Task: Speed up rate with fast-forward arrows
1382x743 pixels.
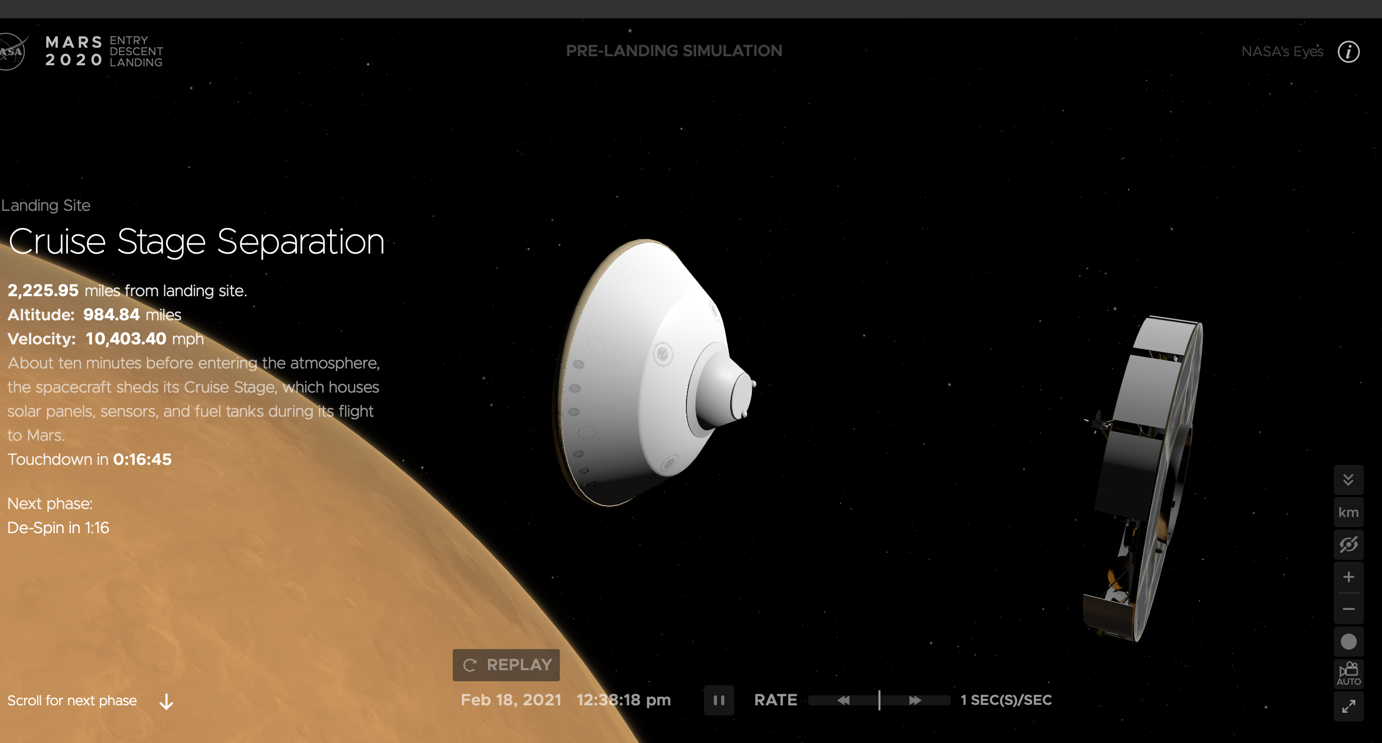Action: tap(915, 700)
